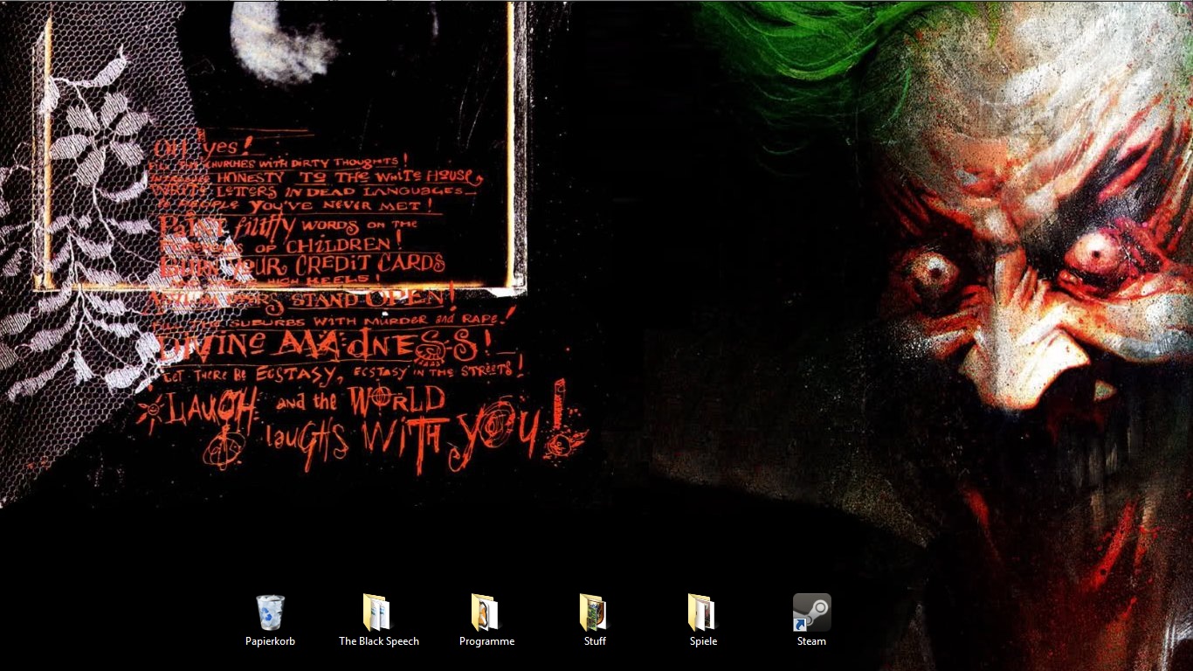Click the 'Spiele' text label

(x=703, y=641)
